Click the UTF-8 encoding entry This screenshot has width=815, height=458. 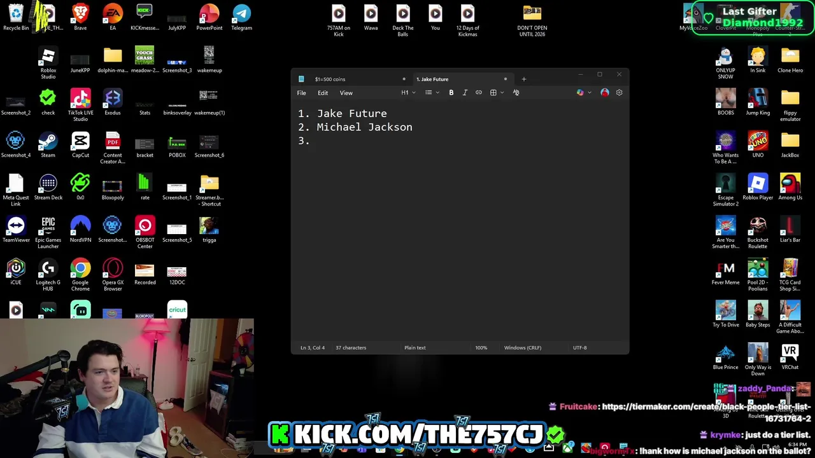pyautogui.click(x=580, y=348)
